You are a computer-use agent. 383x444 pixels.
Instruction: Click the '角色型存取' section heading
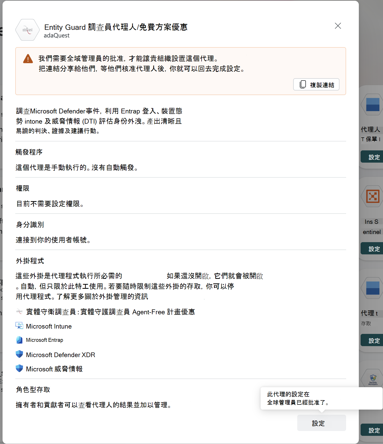point(33,389)
